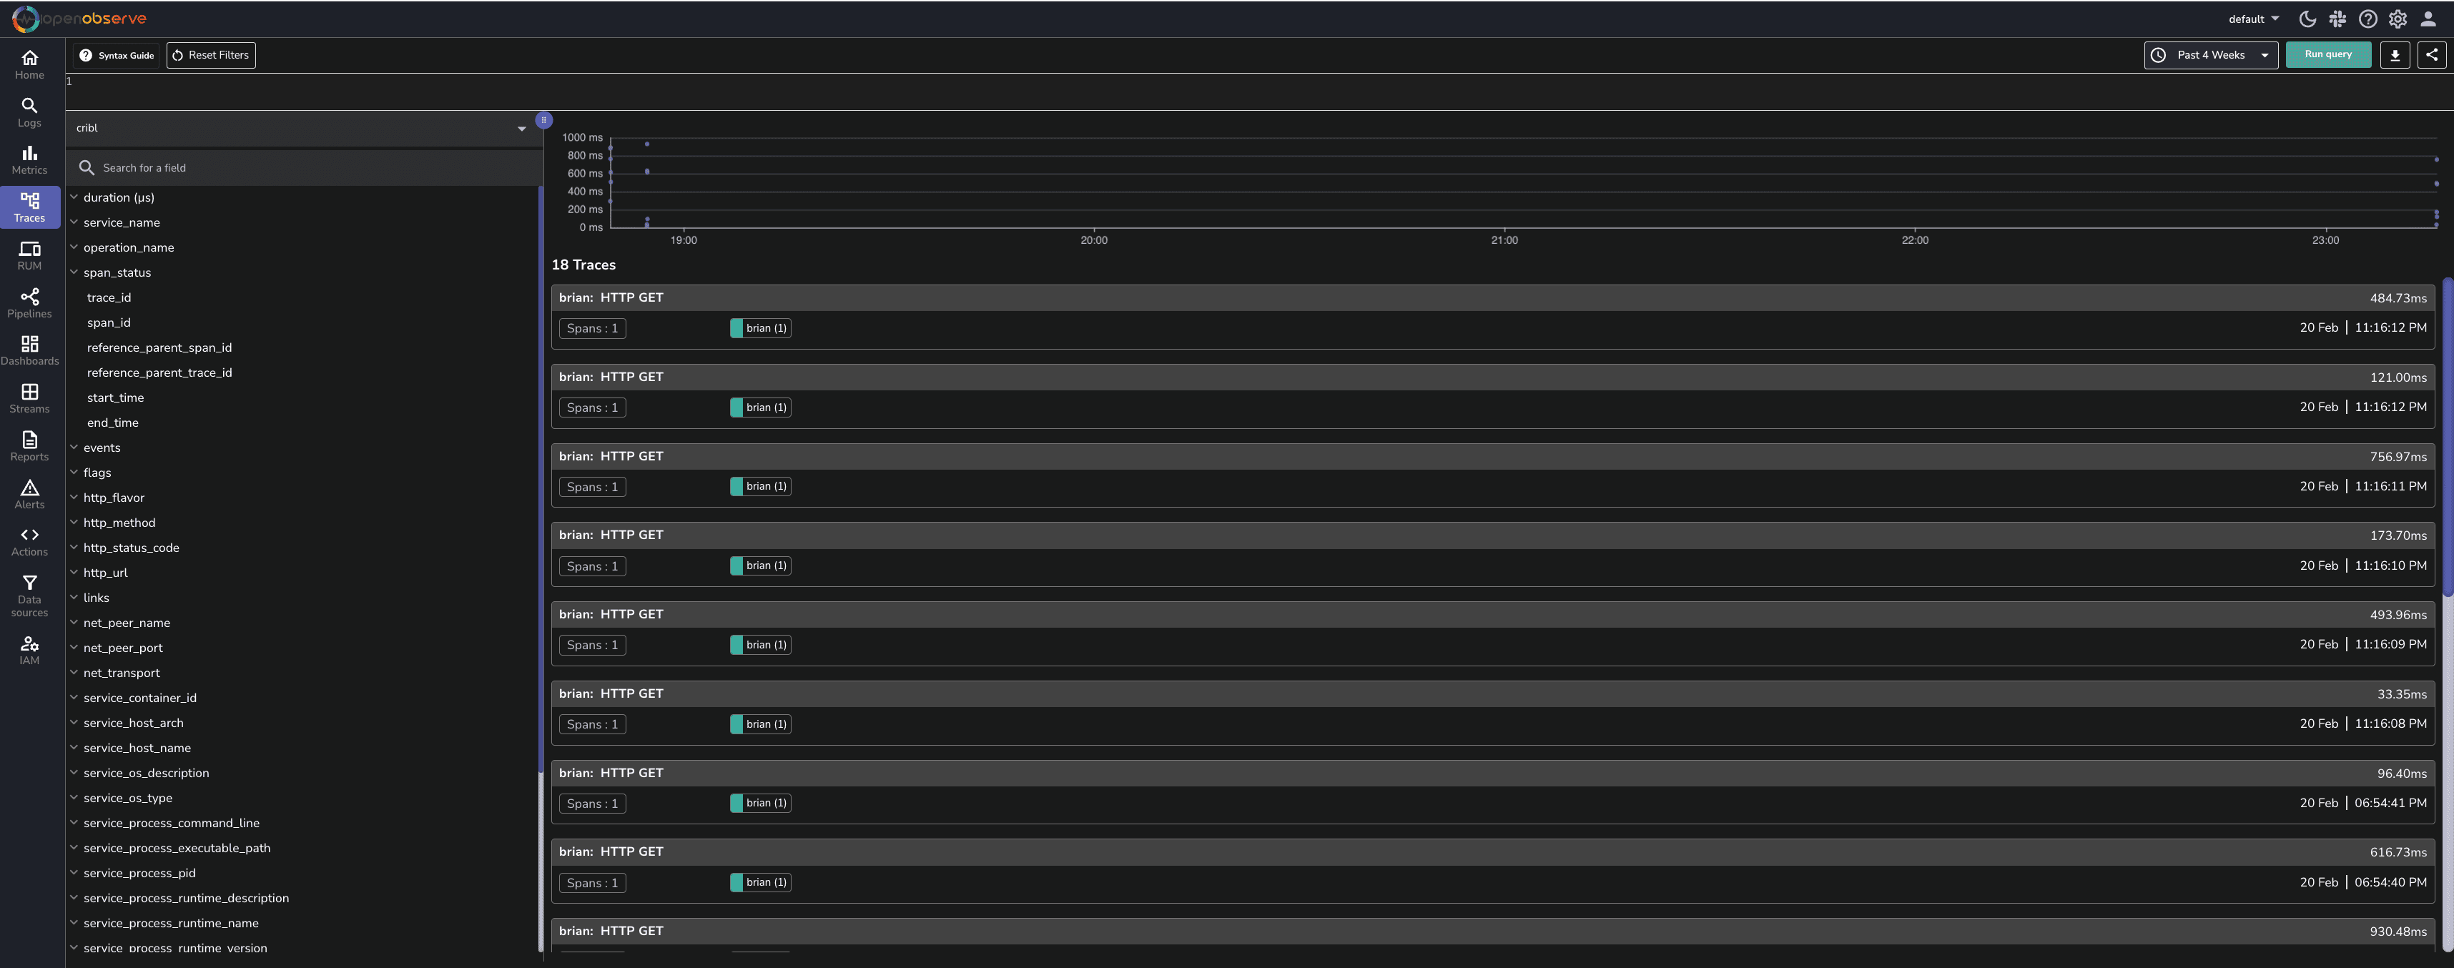2454x968 pixels.
Task: Open the Dashboards view
Action: click(29, 350)
